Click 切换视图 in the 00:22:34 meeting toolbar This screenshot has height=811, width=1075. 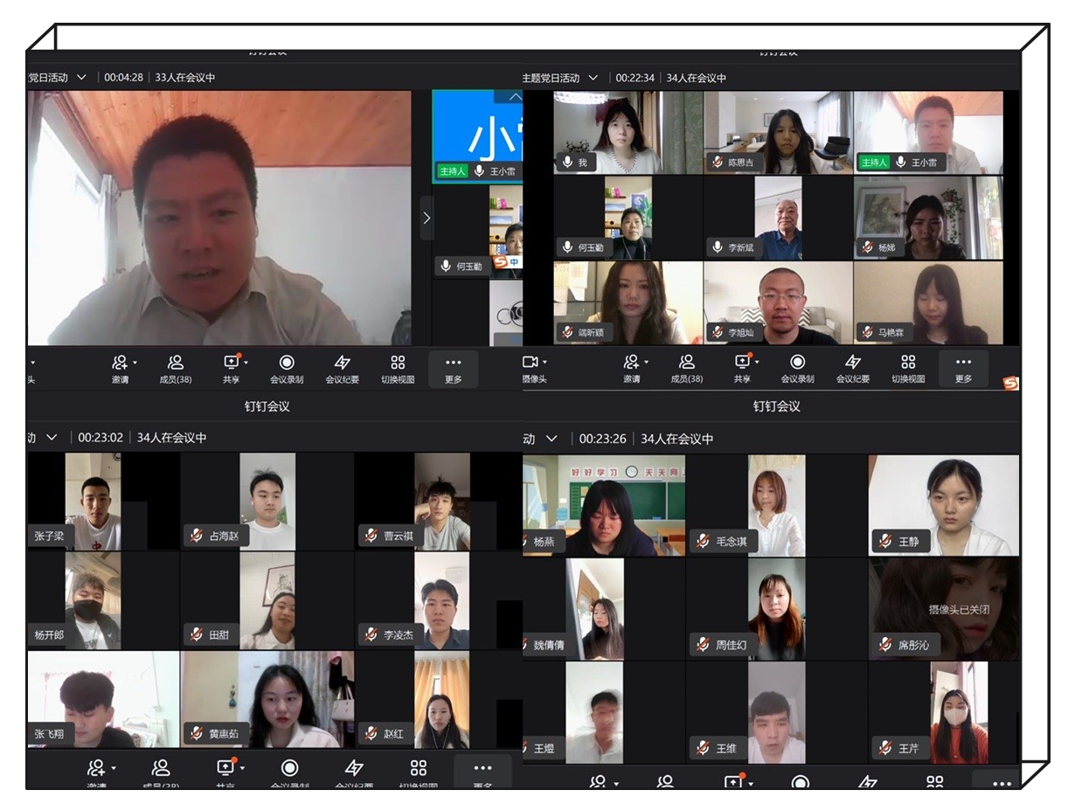click(x=908, y=368)
